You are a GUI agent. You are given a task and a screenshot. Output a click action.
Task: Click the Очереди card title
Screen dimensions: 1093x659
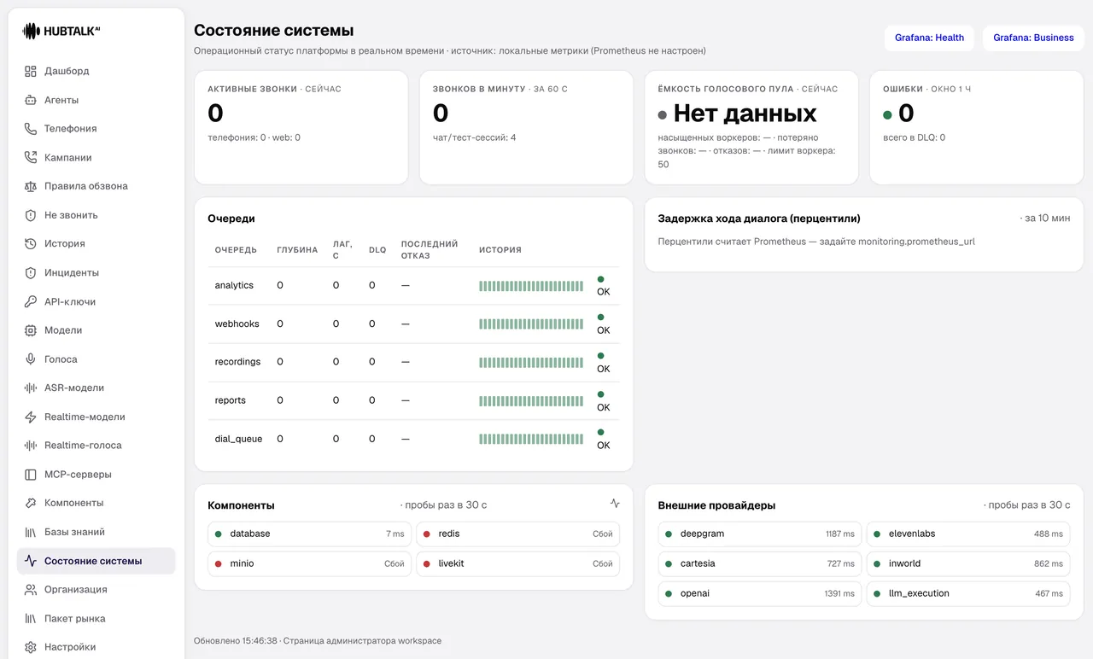click(231, 219)
